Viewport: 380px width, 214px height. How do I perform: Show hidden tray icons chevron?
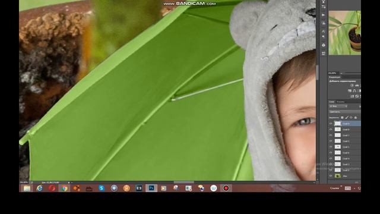pyautogui.click(x=354, y=188)
